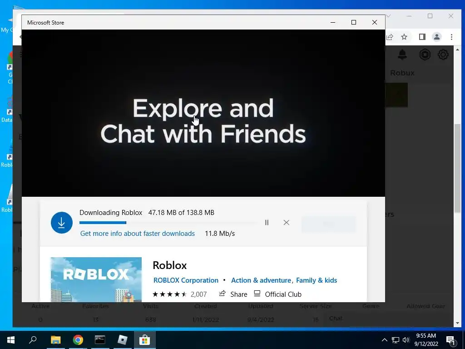Screen dimensions: 465x349
Task: Click '47.18 MB of 138.8 MB' text
Action: click(x=181, y=213)
